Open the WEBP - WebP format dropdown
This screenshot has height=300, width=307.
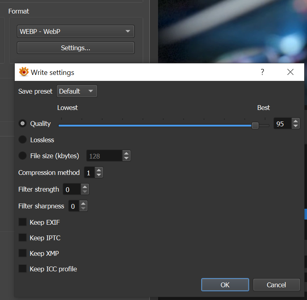(75, 31)
